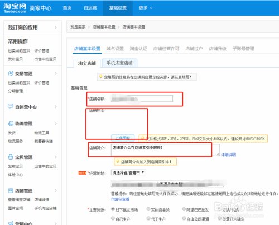Open 图片空间 link
This screenshot has height=225, width=279.
click(16, 208)
